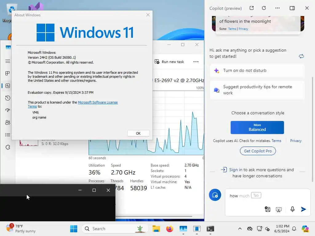Click OK in About Windows dialog
Screen dimensions: 315x236
(x=138, y=133)
